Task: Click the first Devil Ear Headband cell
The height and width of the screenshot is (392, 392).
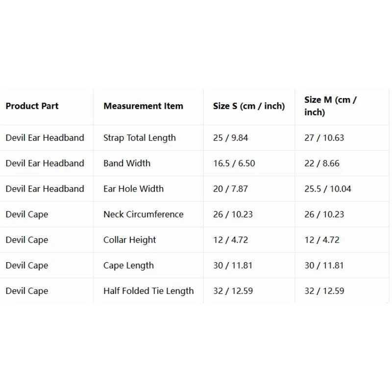Action: coord(45,138)
